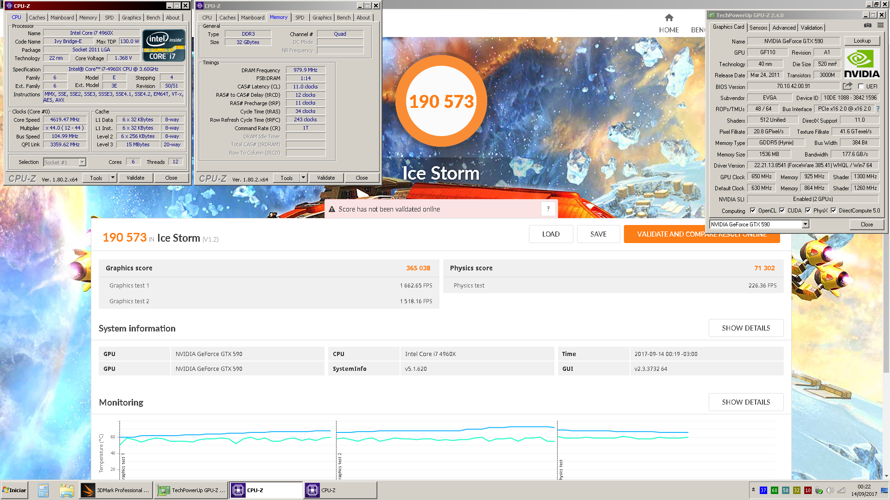Click the DRAM Frequency value 979.9 MHz
This screenshot has width=890, height=500.
(x=305, y=70)
